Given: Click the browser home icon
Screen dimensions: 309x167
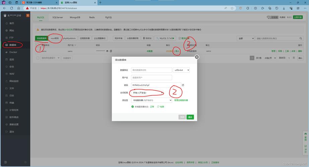Looking at the screenshot, I should 19,8.
